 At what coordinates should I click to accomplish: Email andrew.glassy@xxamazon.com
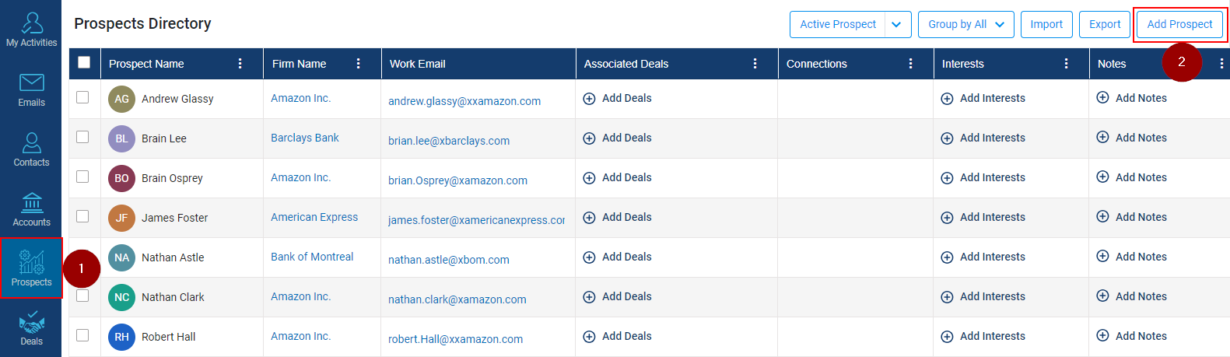(x=464, y=101)
